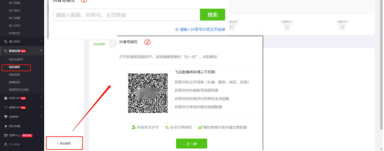The height and width of the screenshot is (151, 384).
Task: Click the 获取你的抖音账号视频列表 line
Action: pyautogui.click(x=196, y=90)
